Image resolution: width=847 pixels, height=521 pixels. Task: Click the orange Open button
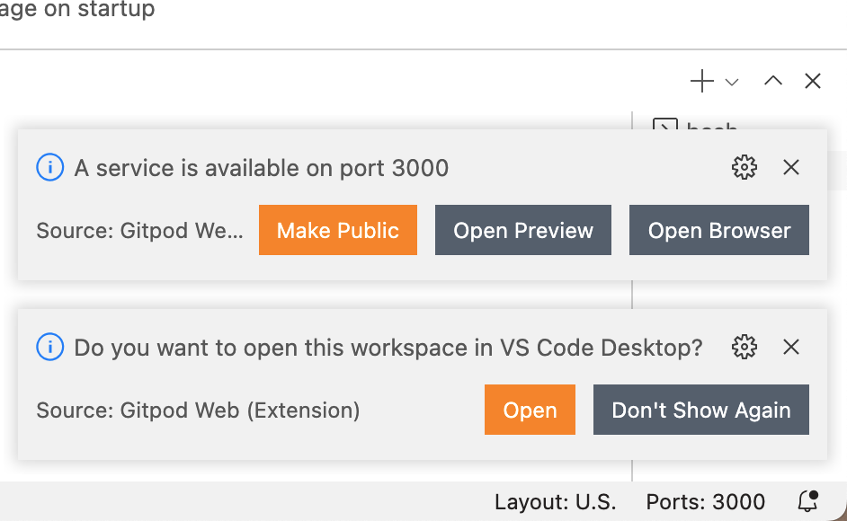click(530, 410)
